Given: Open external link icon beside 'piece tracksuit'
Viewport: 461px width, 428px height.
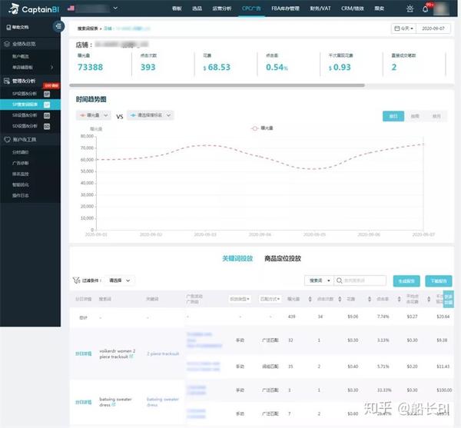Looking at the screenshot, I should (131, 357).
